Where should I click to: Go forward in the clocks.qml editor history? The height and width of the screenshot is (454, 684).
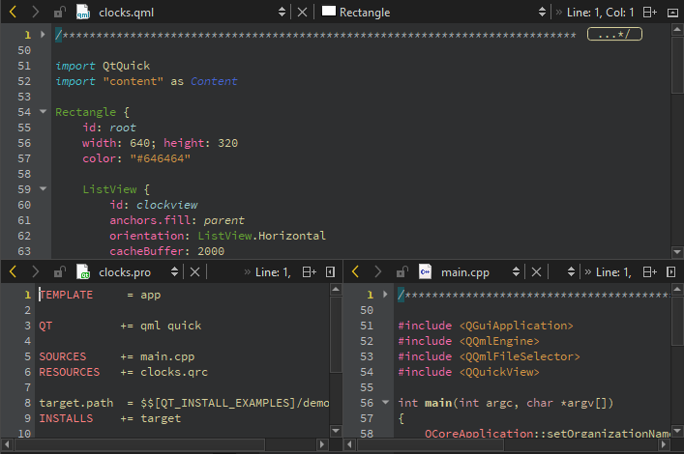tap(35, 13)
